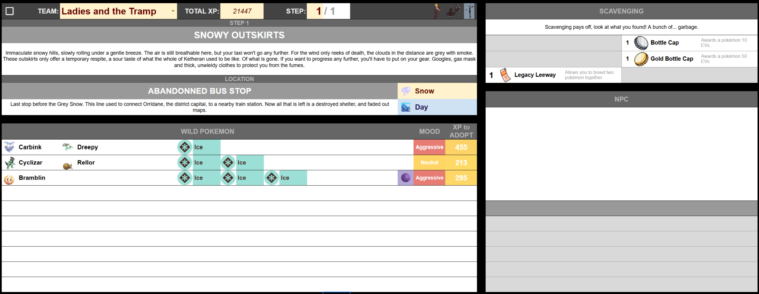Click the Snow weather cloud icon
Screen dimensions: 759x294
click(405, 91)
